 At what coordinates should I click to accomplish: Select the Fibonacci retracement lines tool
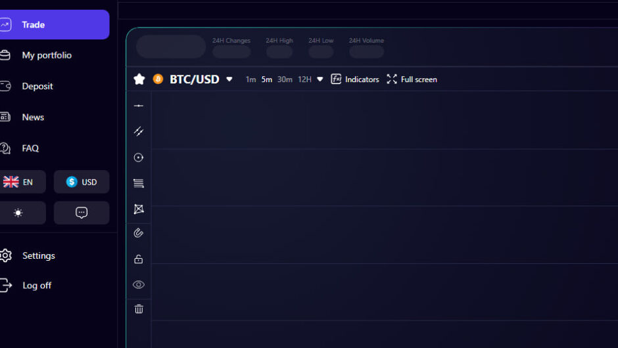click(139, 183)
